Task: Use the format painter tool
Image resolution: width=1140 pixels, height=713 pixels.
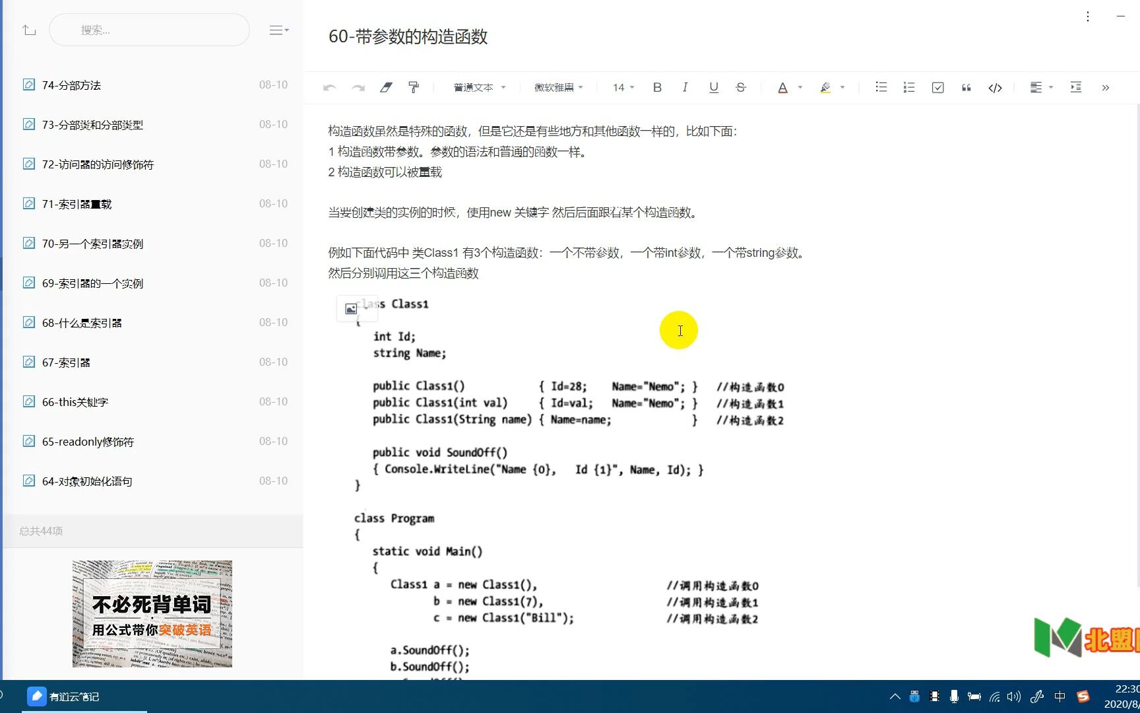Action: 414,86
